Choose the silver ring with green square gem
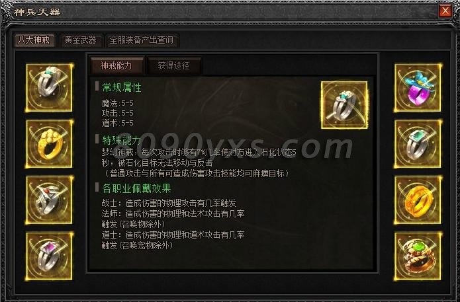The width and height of the screenshot is (460, 302). coord(418,143)
